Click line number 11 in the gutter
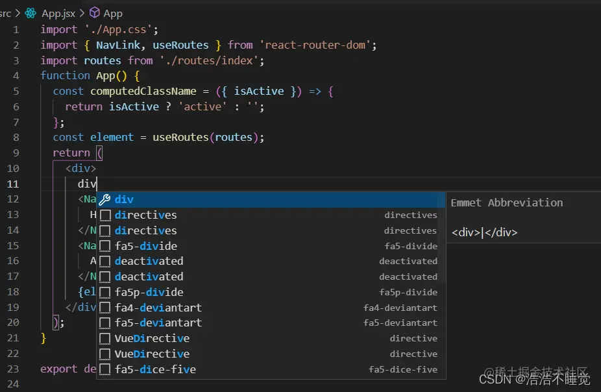601x392 pixels. 12,184
